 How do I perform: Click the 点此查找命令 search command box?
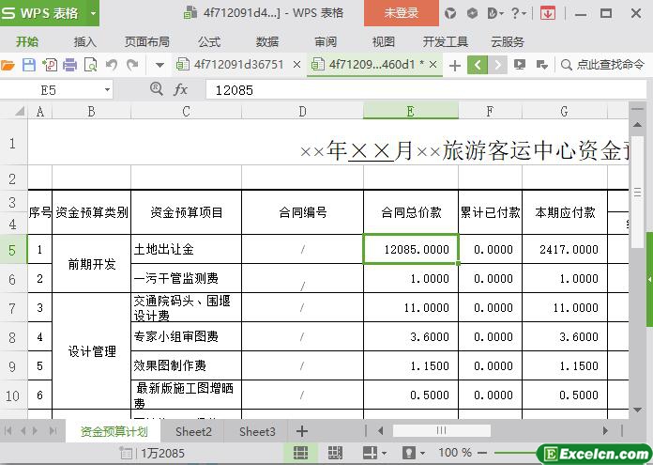tap(602, 65)
